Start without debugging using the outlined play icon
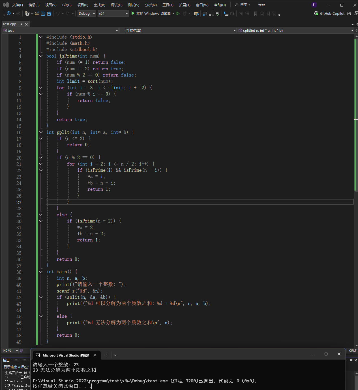The width and height of the screenshot is (358, 390). (178, 13)
